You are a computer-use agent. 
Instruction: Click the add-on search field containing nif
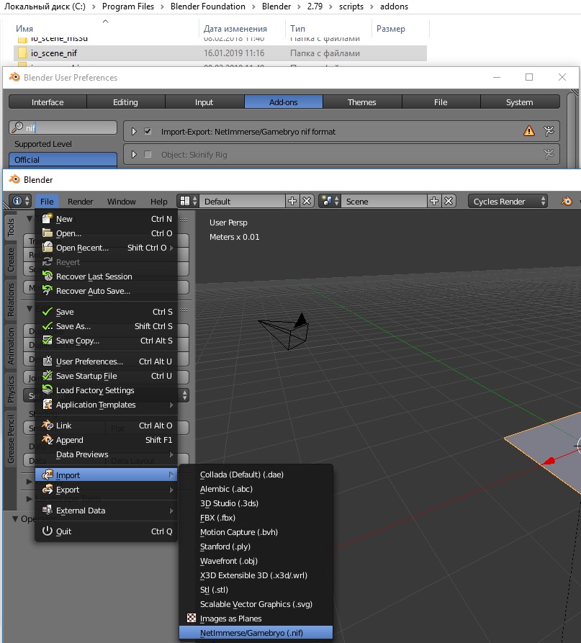coord(63,127)
